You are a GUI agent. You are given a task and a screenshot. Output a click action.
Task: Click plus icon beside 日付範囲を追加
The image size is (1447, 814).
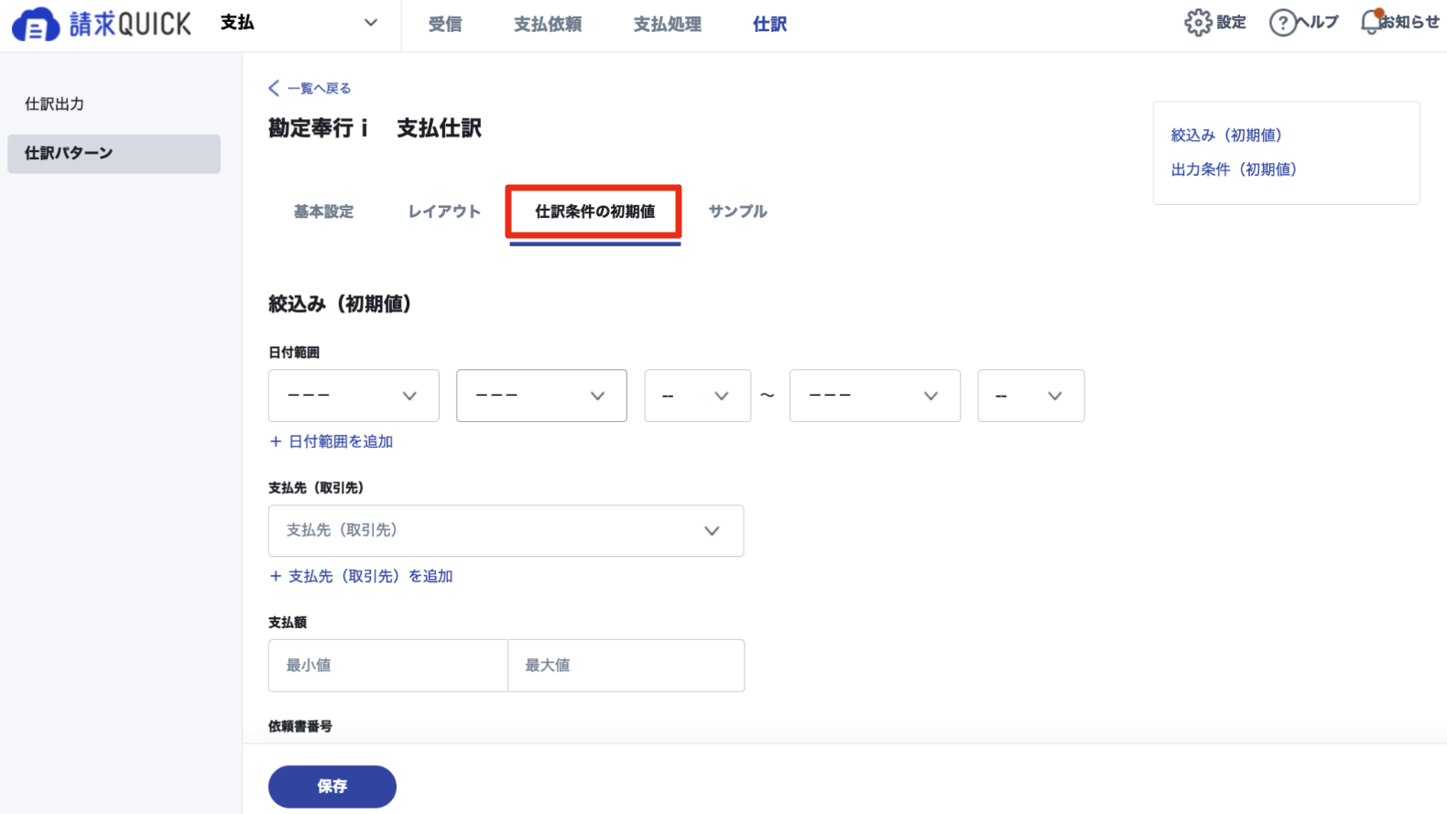pos(276,441)
